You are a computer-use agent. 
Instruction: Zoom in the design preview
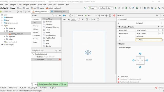click(x=106, y=16)
